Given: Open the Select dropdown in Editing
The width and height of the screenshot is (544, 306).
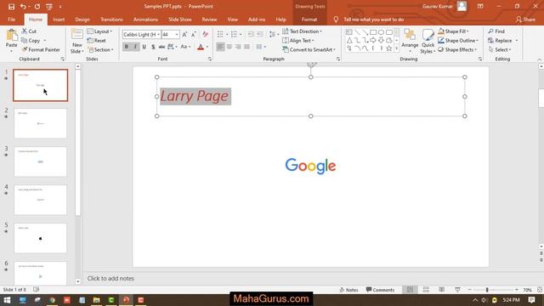Looking at the screenshot, I should click(500, 49).
